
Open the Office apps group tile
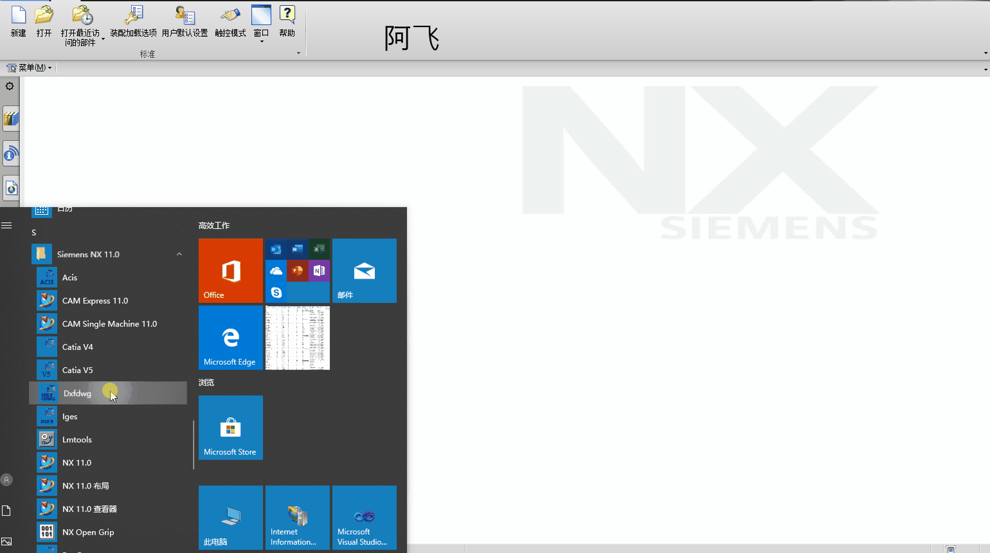[298, 271]
